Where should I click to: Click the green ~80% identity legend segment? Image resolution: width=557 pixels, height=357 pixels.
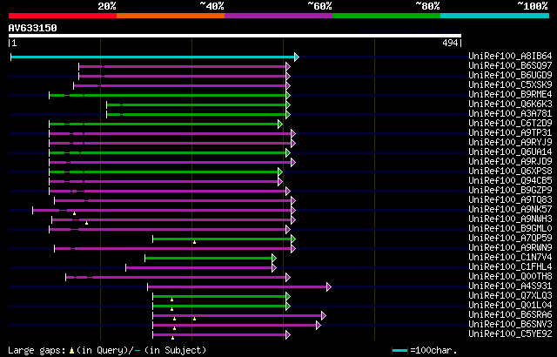tap(386, 16)
